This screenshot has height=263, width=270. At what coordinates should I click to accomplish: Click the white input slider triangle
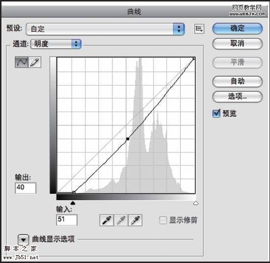[x=196, y=203]
